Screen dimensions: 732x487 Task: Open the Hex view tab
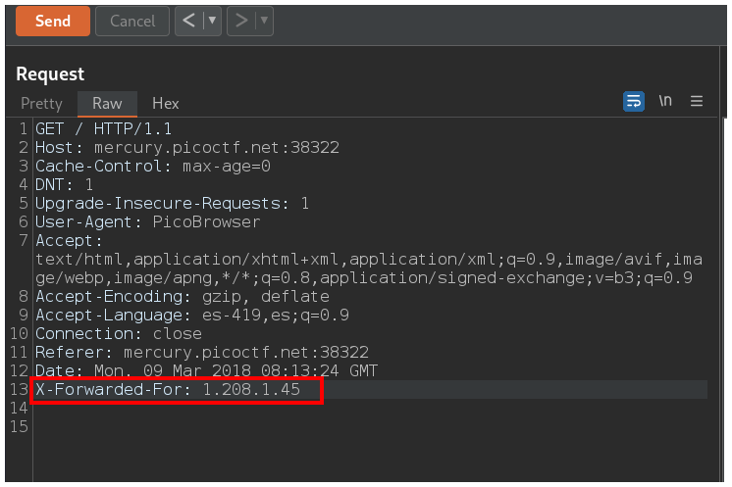[x=165, y=103]
